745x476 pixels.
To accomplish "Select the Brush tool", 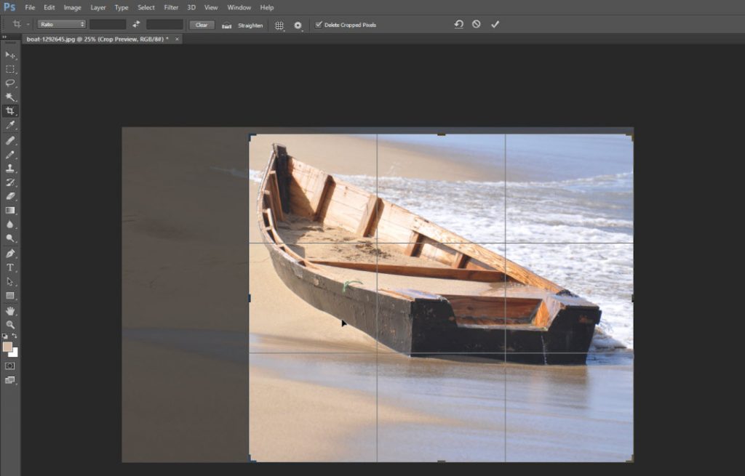I will (10, 155).
